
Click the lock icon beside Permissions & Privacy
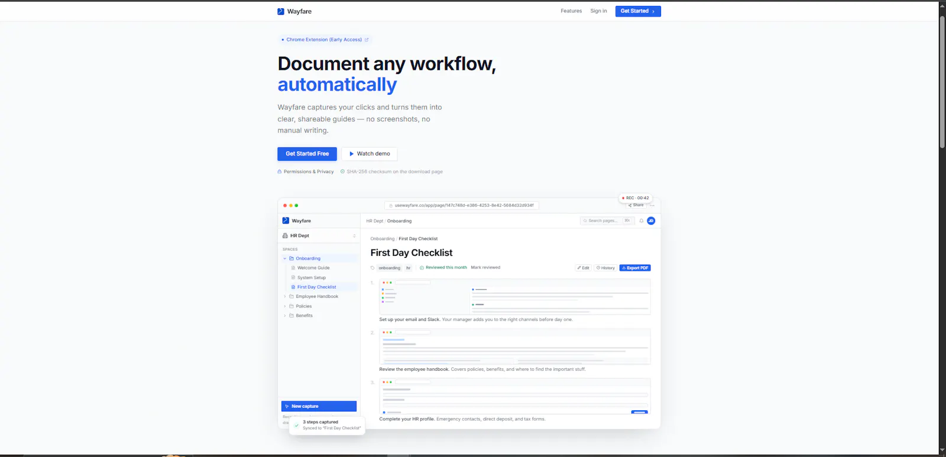[x=280, y=172]
